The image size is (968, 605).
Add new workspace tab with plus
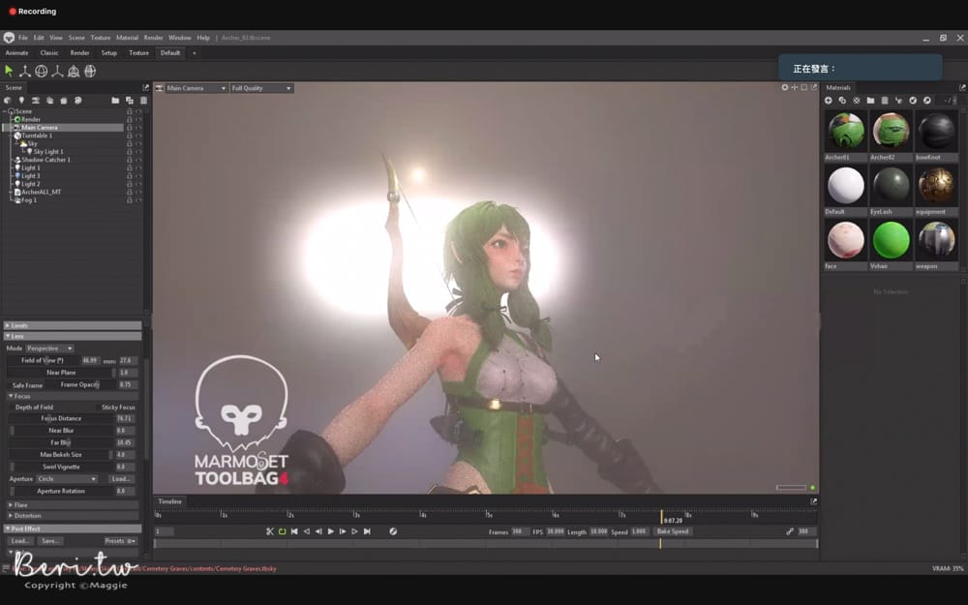point(195,53)
